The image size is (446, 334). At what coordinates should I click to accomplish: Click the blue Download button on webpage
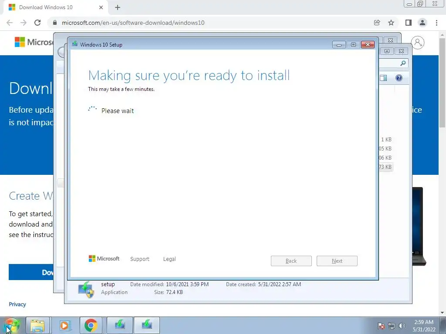31,272
